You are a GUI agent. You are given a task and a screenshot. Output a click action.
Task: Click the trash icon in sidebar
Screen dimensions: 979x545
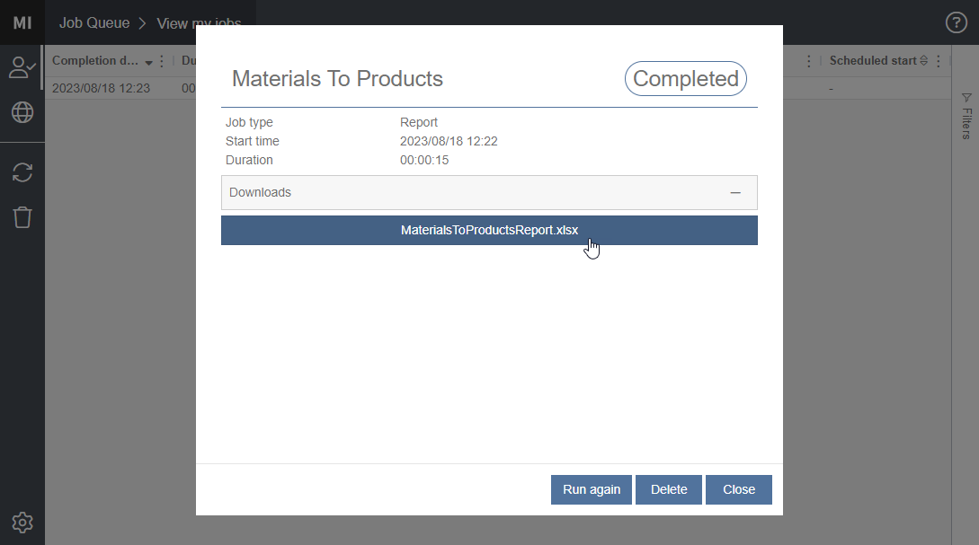coord(22,217)
